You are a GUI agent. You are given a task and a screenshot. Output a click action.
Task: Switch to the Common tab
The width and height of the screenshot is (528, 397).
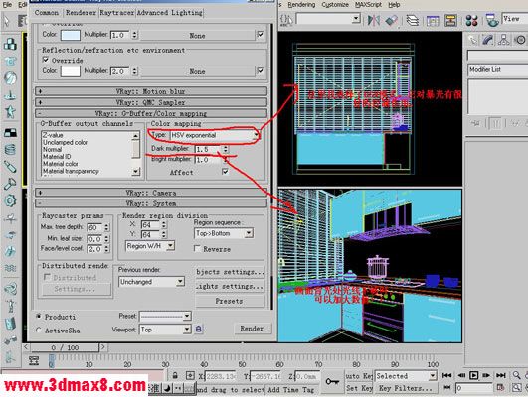click(x=47, y=13)
